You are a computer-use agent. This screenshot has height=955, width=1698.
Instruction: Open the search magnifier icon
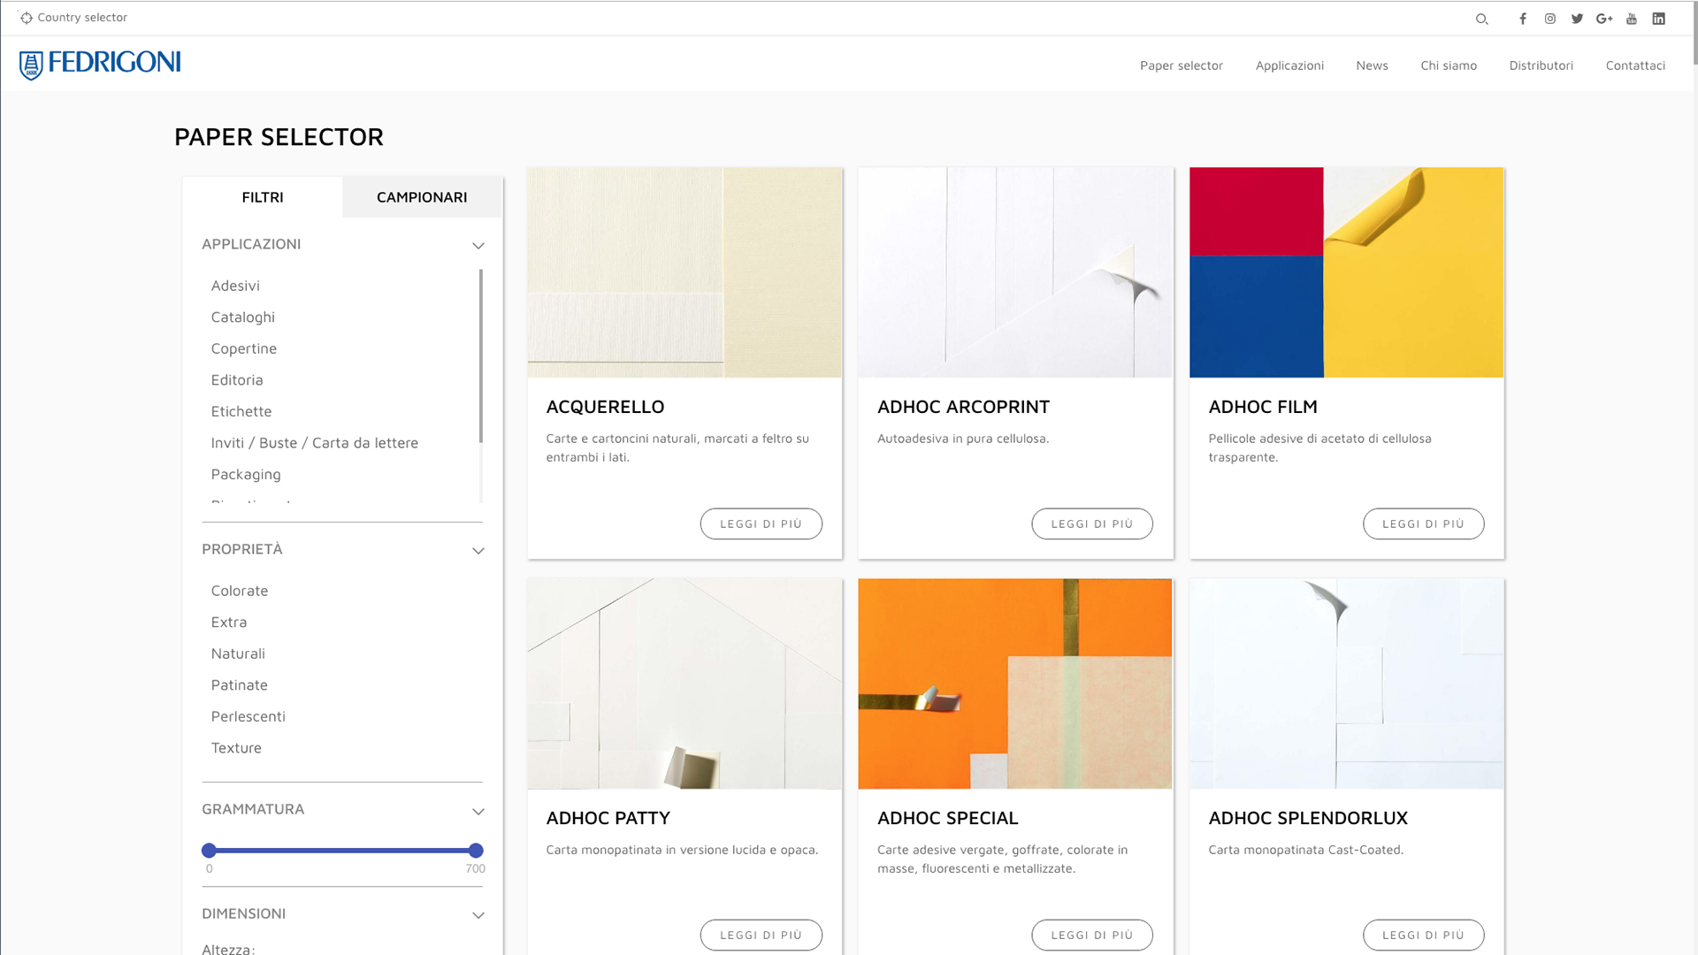(1482, 19)
